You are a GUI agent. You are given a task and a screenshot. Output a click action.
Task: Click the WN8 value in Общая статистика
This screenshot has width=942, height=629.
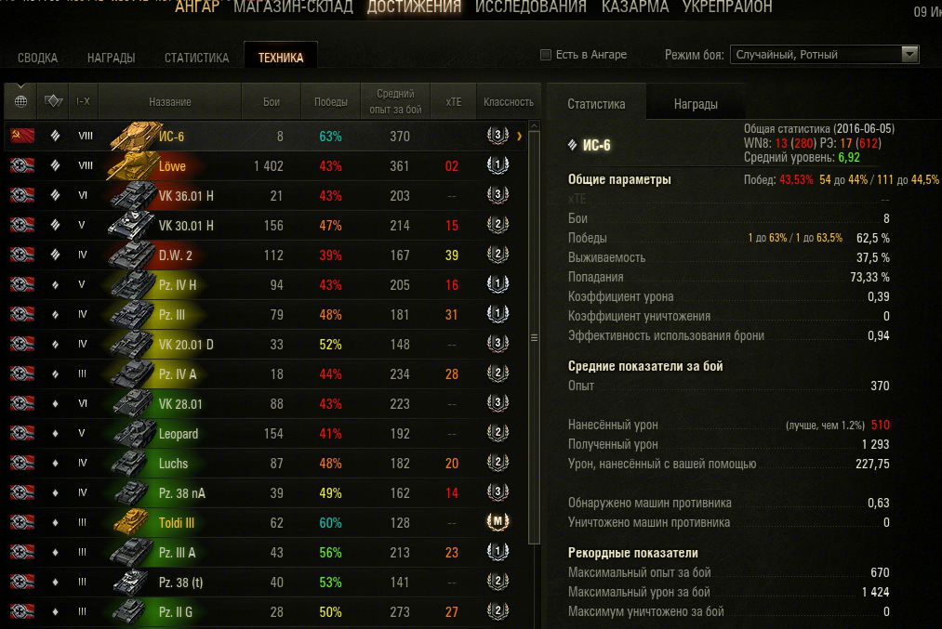[x=781, y=143]
